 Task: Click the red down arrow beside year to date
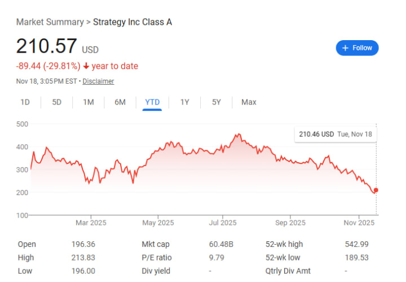(86, 66)
